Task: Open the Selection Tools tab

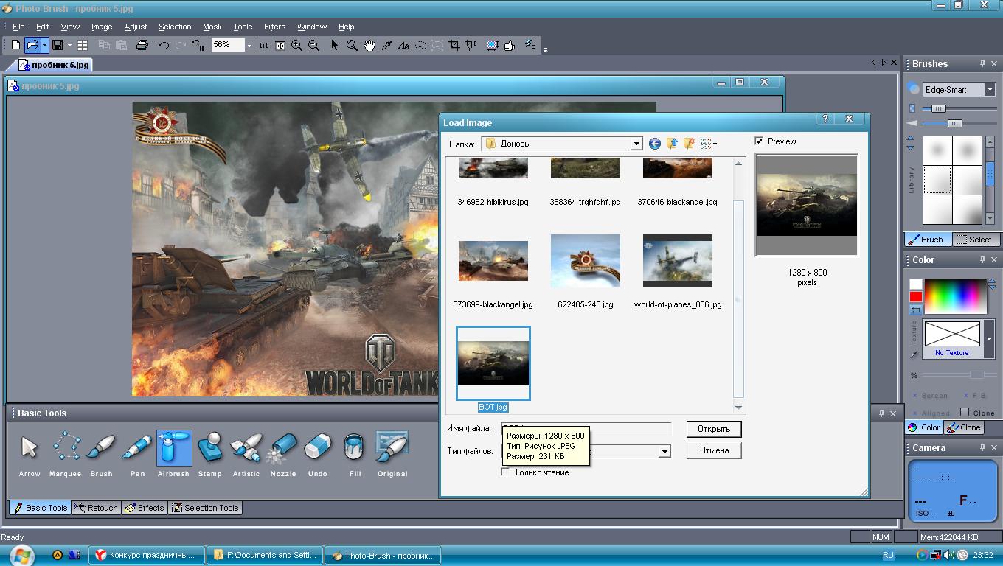Action: 206,508
